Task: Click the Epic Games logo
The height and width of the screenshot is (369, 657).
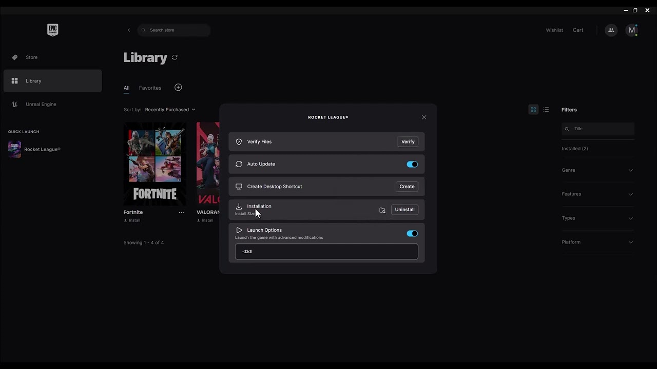Action: point(52,30)
